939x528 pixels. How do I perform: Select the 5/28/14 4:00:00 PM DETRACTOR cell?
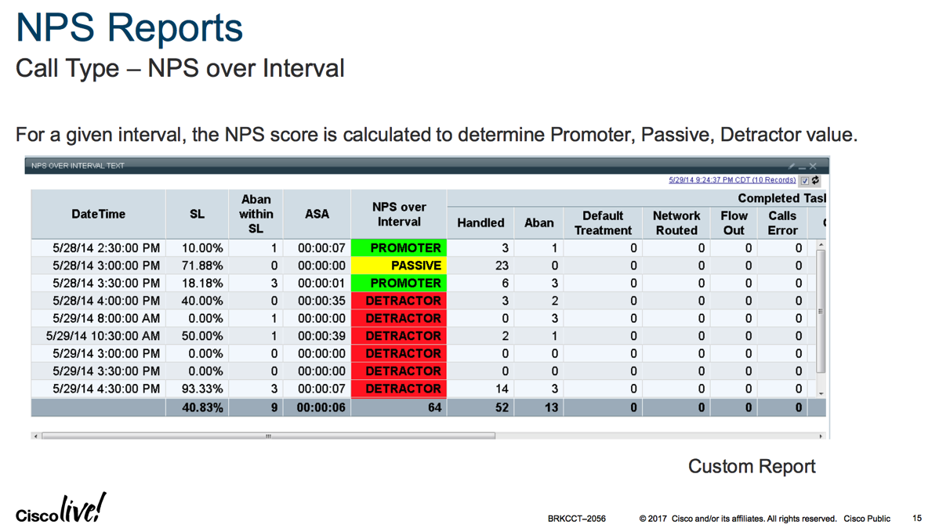point(399,301)
